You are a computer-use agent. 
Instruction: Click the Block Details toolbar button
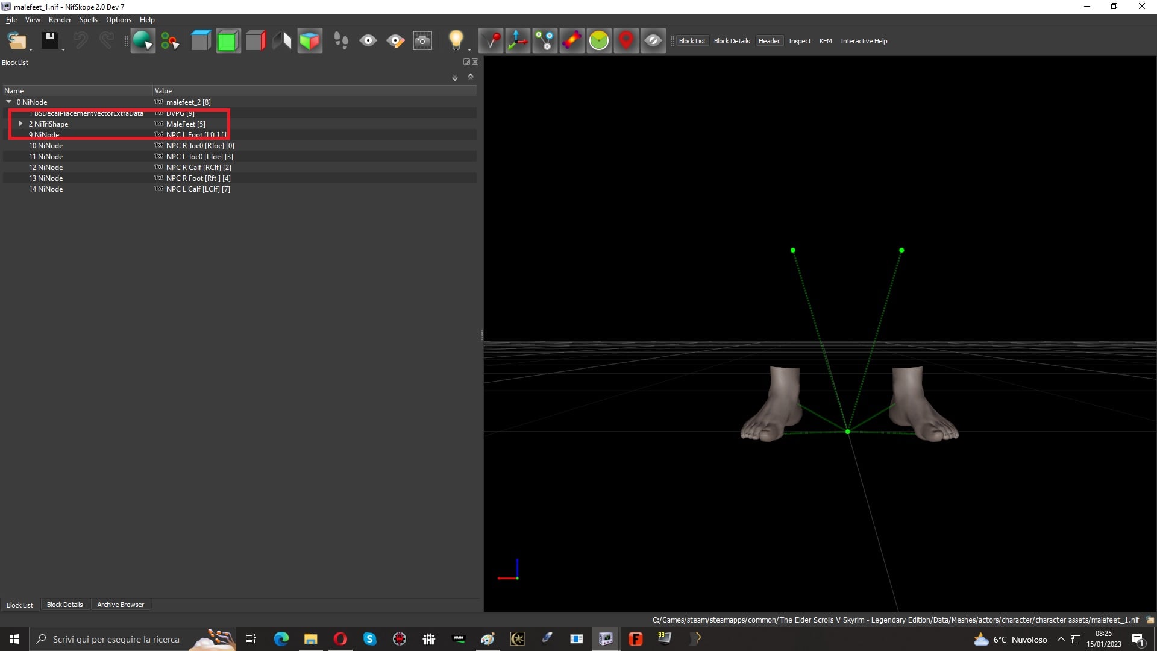[732, 41]
